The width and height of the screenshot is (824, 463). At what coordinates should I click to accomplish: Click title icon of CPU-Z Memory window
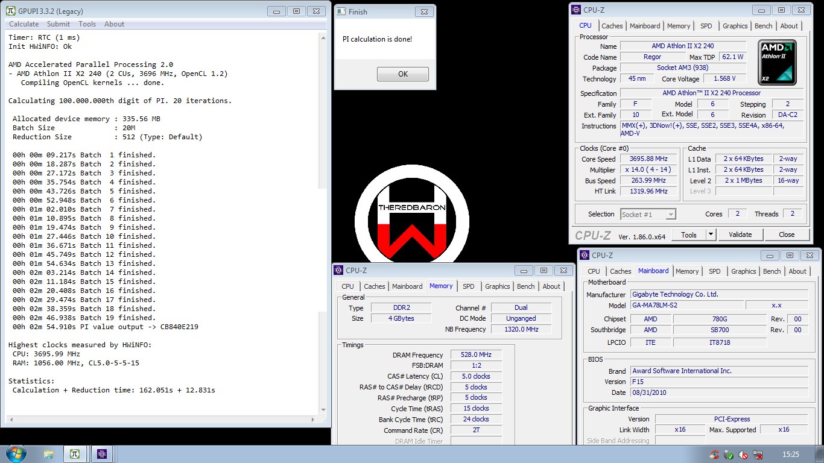point(339,271)
